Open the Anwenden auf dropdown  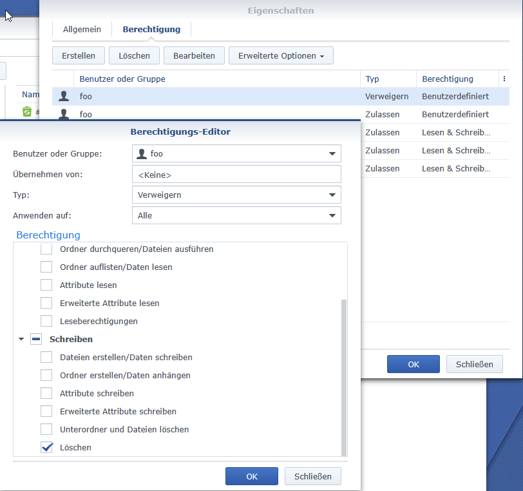[x=236, y=215]
